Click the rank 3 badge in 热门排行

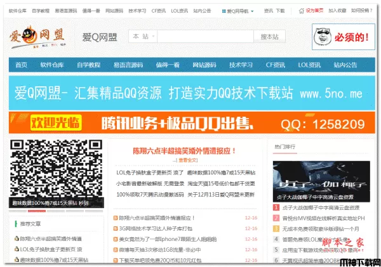point(276,229)
